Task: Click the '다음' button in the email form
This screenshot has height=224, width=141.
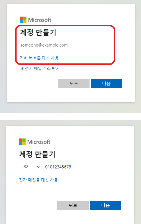Action: (106, 83)
